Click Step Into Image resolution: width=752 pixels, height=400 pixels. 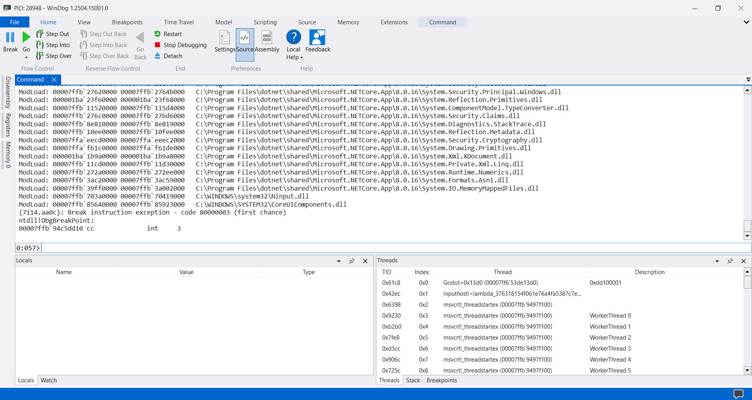tap(53, 45)
